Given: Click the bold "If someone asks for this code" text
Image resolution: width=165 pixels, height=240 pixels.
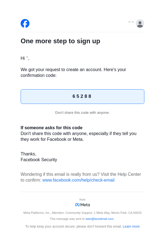Looking at the screenshot, I should point(51,128).
